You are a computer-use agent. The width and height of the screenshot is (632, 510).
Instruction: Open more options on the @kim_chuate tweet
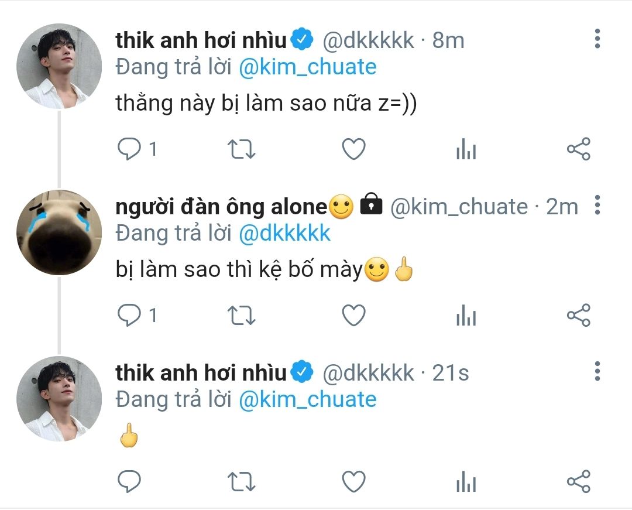[x=597, y=205]
